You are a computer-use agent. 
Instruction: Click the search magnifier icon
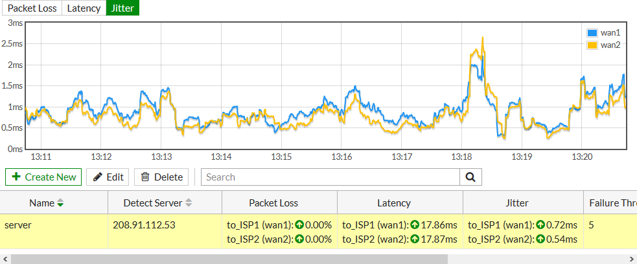470,177
